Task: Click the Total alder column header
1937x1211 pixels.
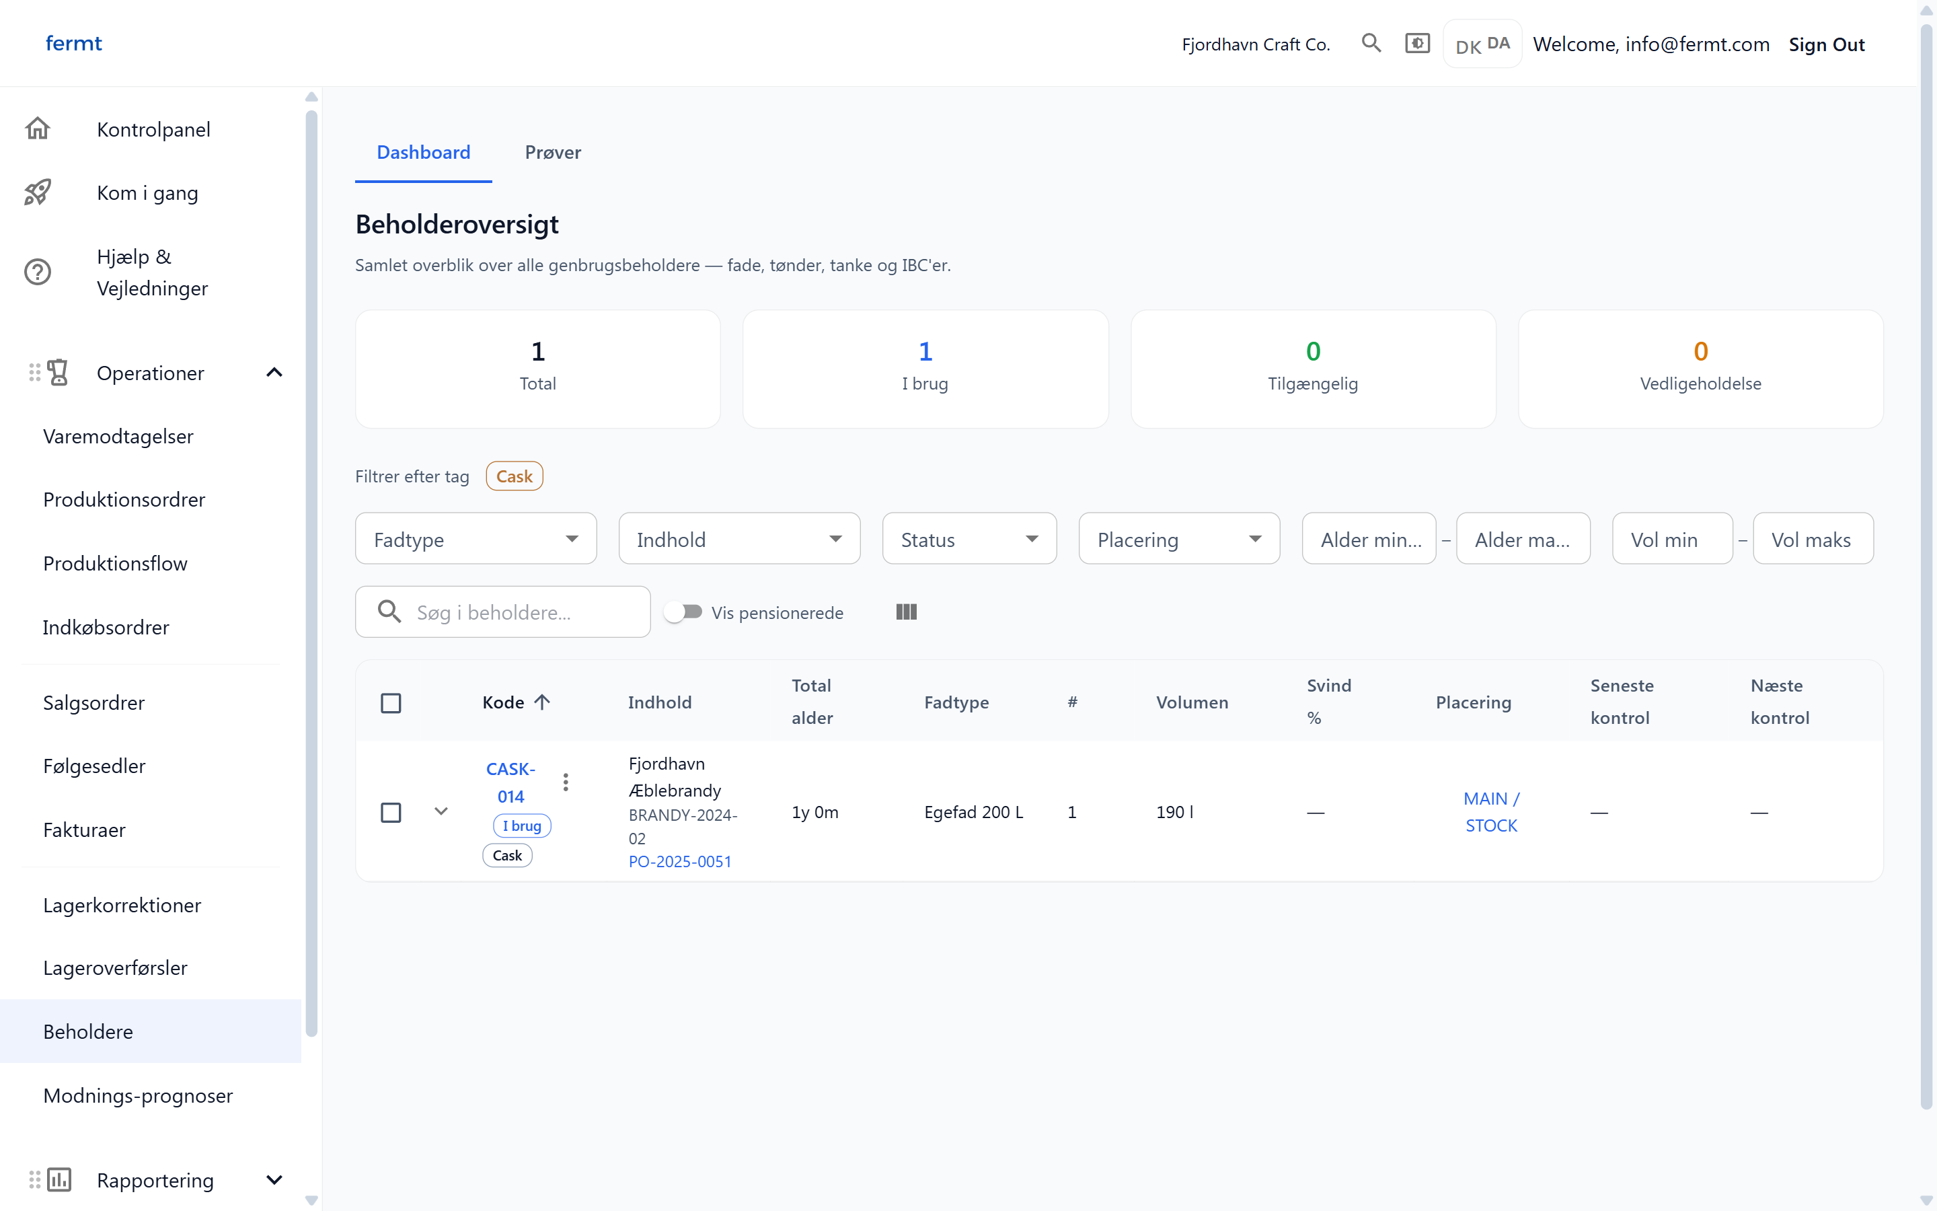Action: 812,702
